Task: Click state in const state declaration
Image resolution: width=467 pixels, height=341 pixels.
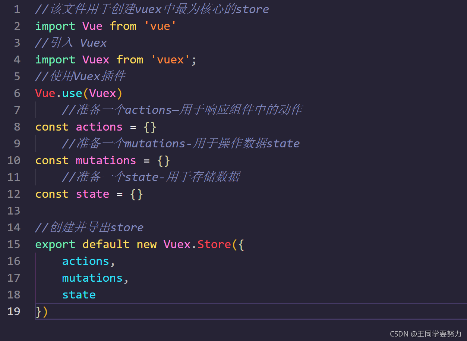Action: coord(92,194)
